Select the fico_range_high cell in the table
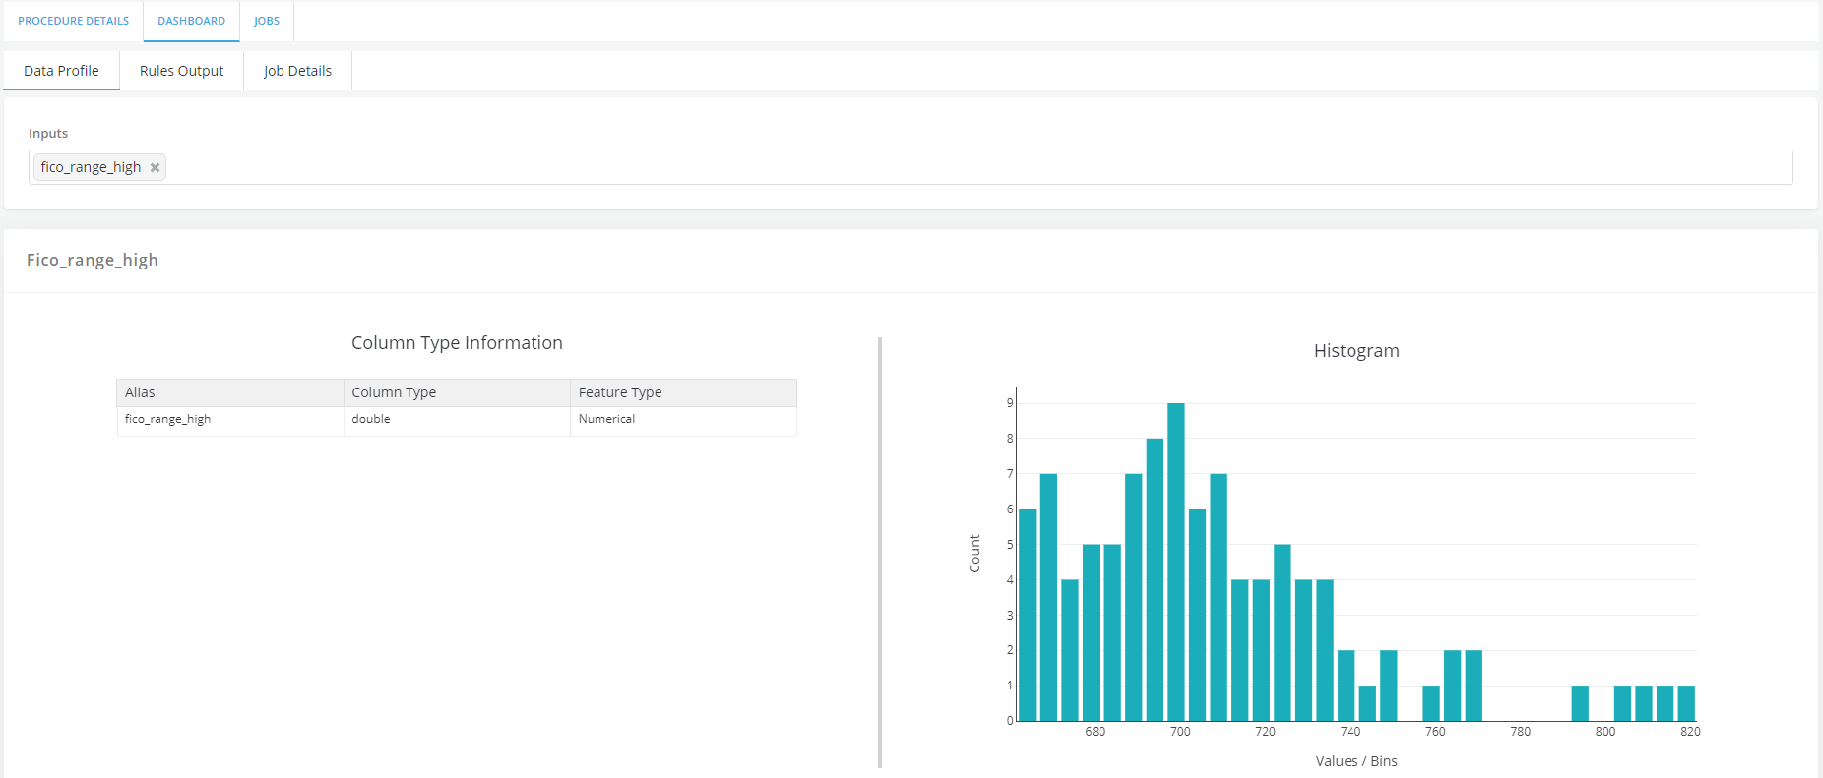 point(168,419)
